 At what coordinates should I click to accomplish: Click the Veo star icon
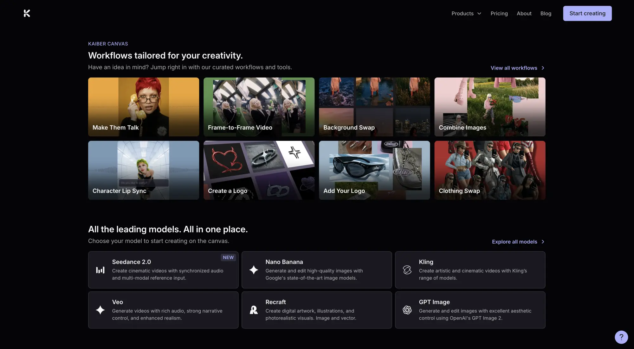coord(100,310)
